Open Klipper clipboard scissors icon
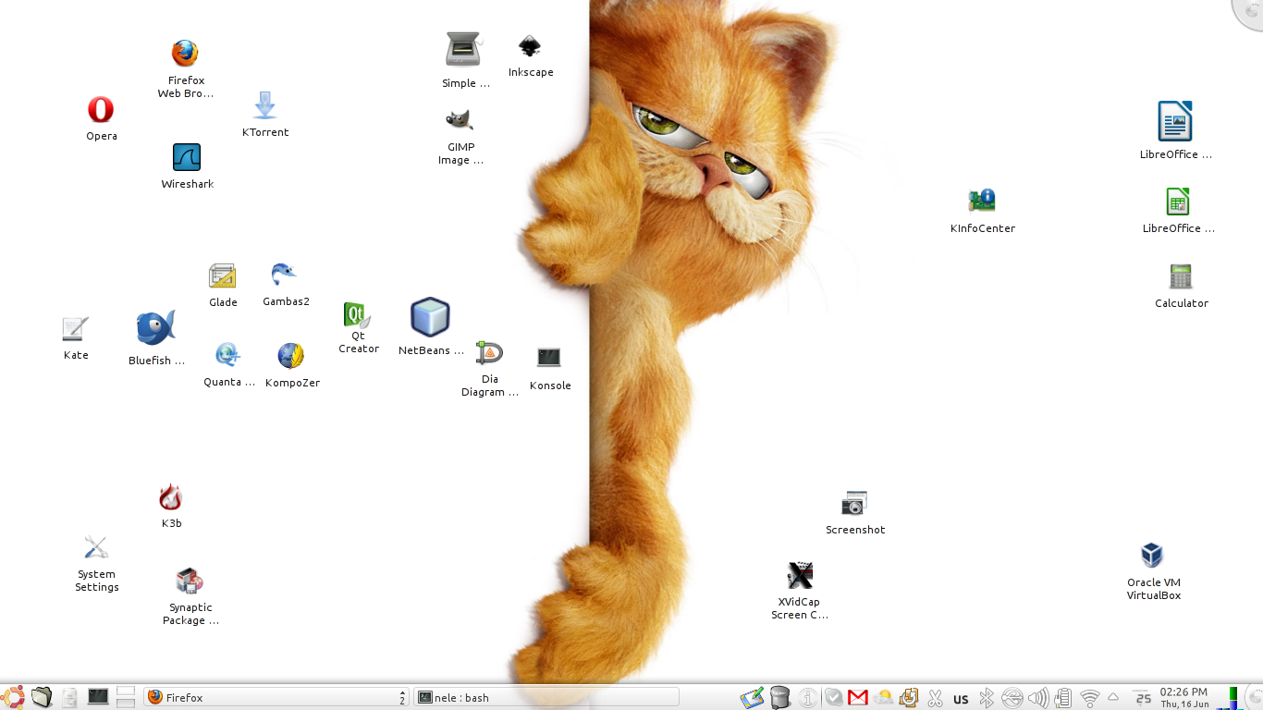 (x=935, y=698)
